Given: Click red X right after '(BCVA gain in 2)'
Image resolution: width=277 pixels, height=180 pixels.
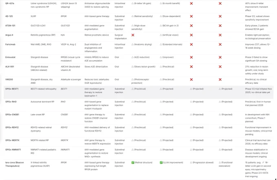Looking at the screenshot, I should tap(191, 26).
